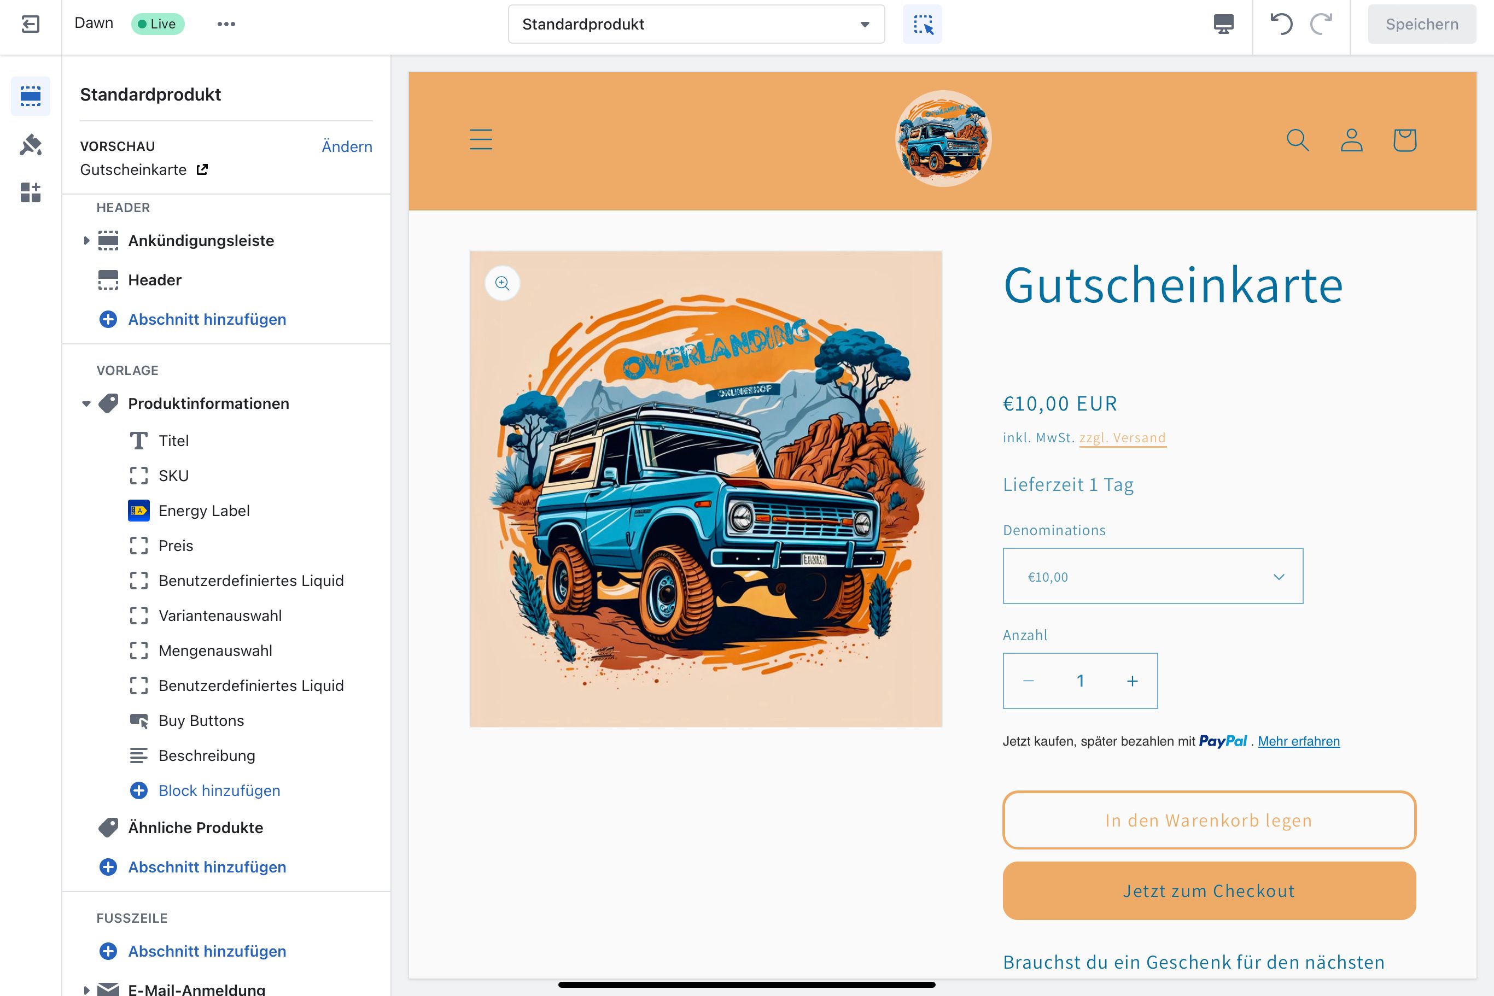This screenshot has height=996, width=1494.
Task: Open the search icon in store header
Action: pos(1297,140)
